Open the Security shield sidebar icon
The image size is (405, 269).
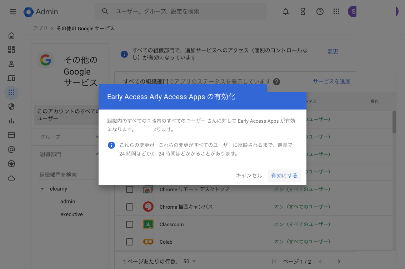click(x=11, y=107)
